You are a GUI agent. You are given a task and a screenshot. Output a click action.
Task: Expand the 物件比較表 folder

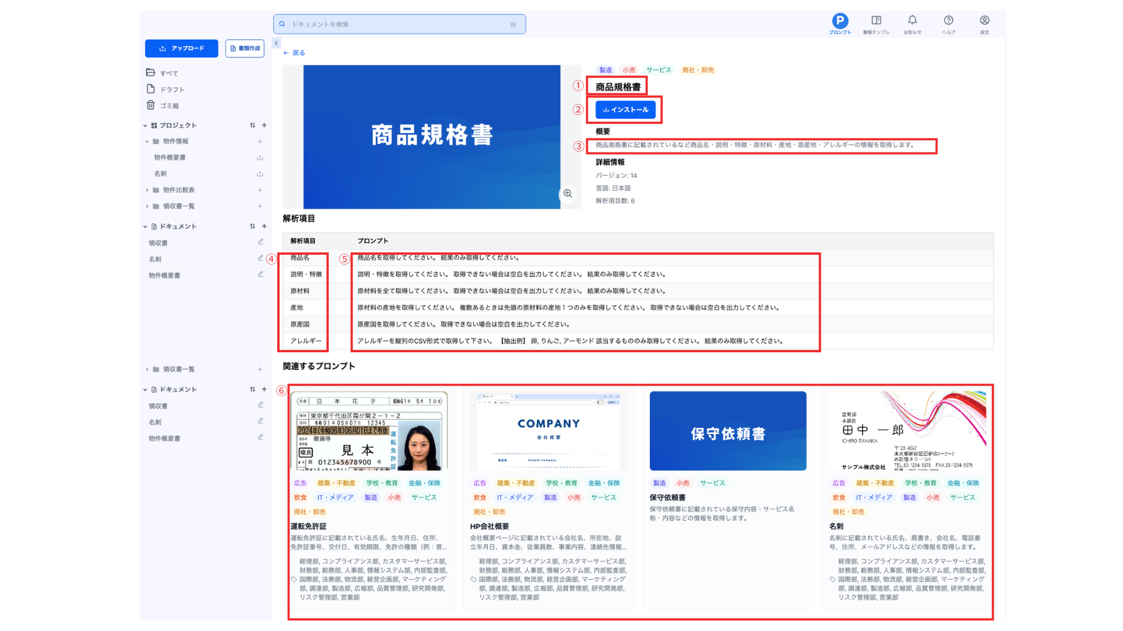click(147, 190)
